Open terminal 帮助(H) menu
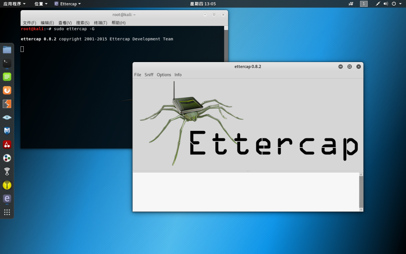This screenshot has width=406, height=254. pos(118,23)
